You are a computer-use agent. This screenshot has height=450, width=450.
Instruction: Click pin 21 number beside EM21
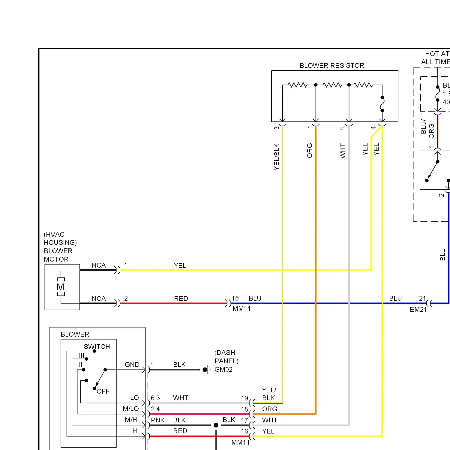coord(422,298)
